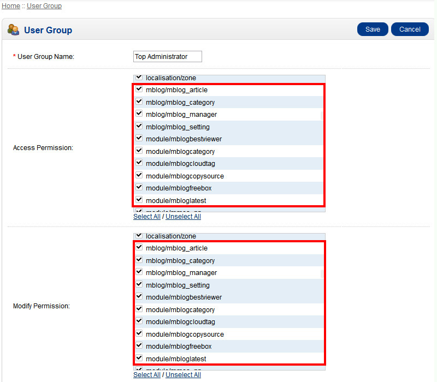
Task: Click Unselect All under Access Permission
Action: 183,217
